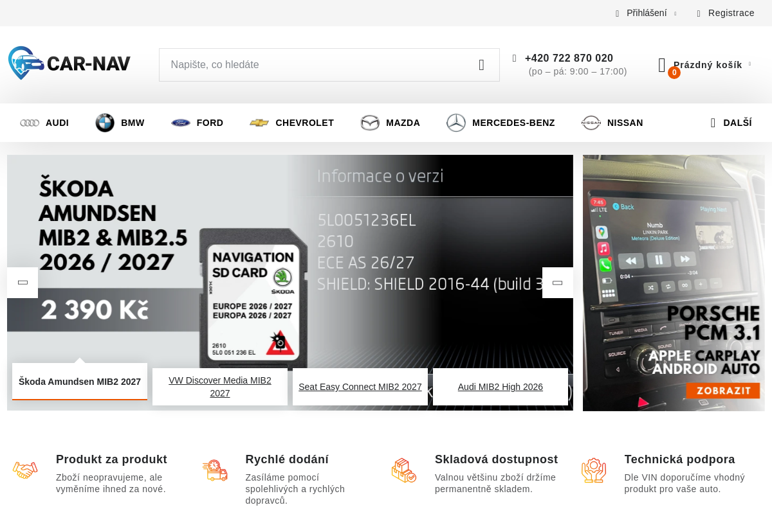Image resolution: width=772 pixels, height=514 pixels.
Task: Click the Audi rings logo
Action: [x=30, y=123]
